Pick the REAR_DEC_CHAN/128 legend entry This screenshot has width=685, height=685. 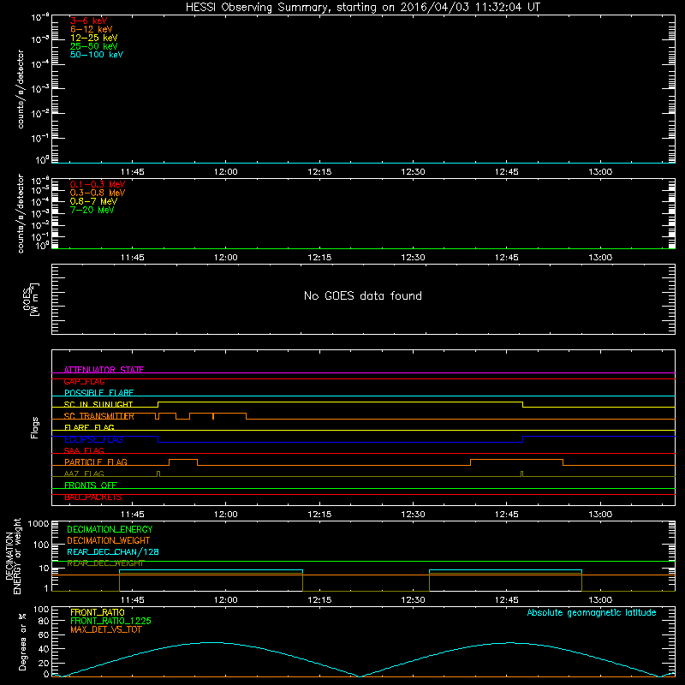click(x=113, y=551)
